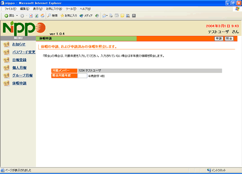Open the back history dropdown arrow

tap(17, 16)
